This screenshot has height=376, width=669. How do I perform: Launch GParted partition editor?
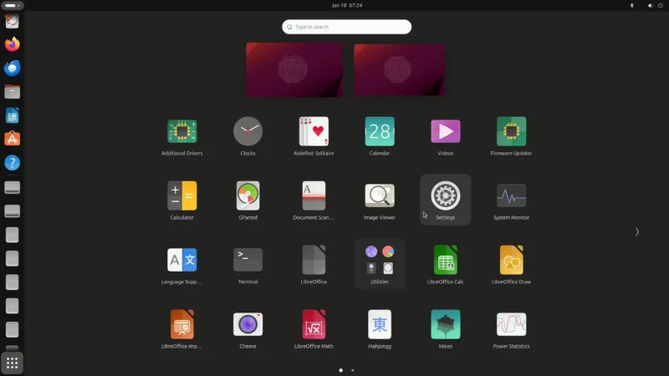(x=248, y=196)
